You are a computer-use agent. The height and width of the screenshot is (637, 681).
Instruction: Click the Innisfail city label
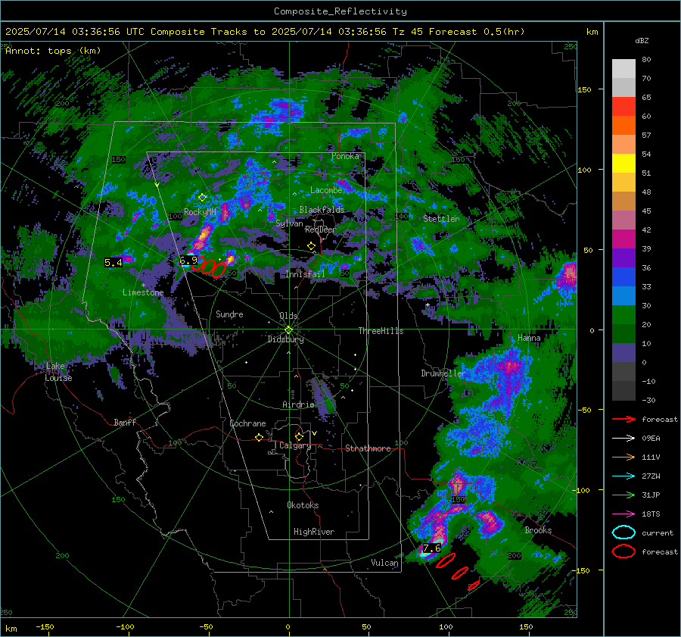coord(305,274)
